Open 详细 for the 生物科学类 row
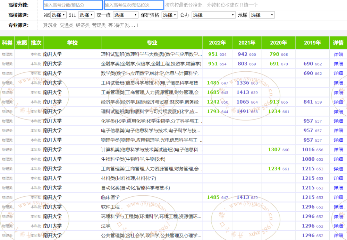This screenshot has width=347, height=240. point(338,159)
